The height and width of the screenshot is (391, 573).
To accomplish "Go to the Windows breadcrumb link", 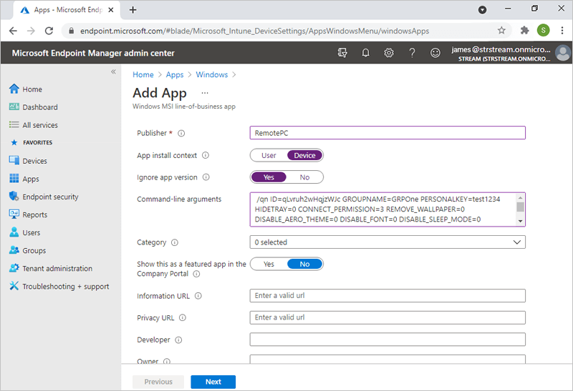I will [x=211, y=74].
